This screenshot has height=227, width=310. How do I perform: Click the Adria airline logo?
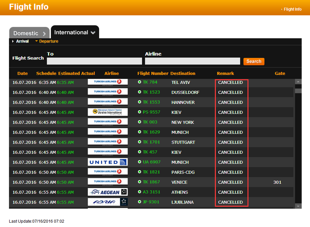107,202
